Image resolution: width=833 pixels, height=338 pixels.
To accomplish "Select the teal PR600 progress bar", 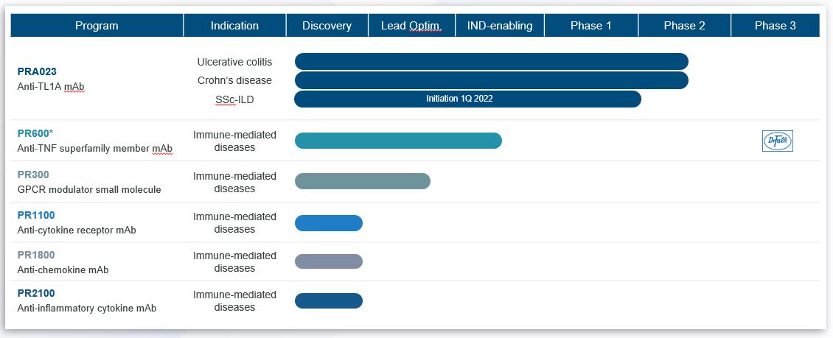I will tap(398, 141).
